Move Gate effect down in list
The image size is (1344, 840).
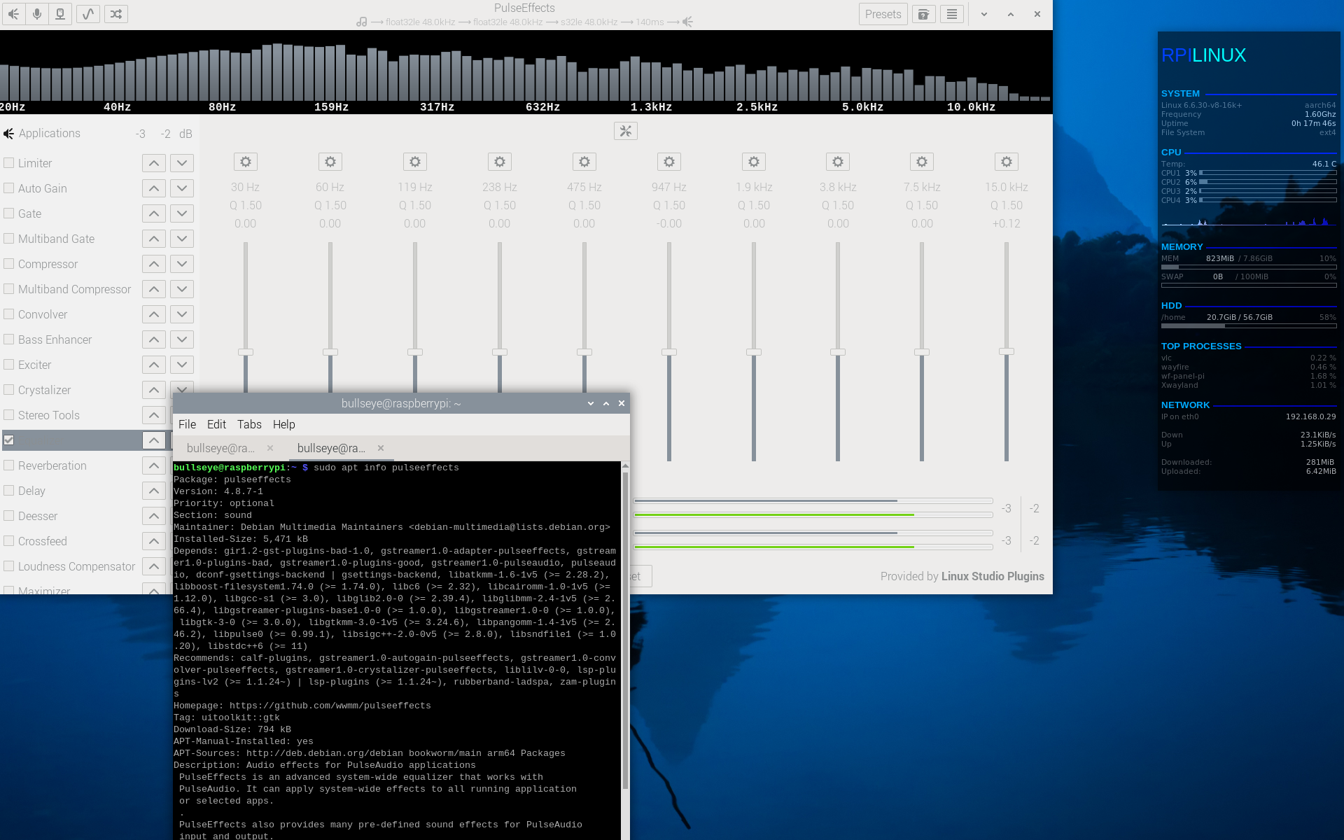point(182,213)
